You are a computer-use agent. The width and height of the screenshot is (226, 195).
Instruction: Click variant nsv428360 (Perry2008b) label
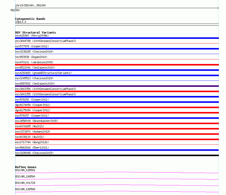[32, 36]
